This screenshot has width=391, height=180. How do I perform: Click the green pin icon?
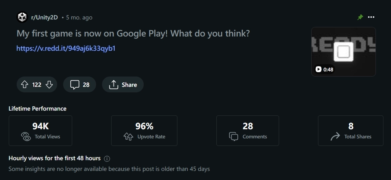pyautogui.click(x=360, y=17)
